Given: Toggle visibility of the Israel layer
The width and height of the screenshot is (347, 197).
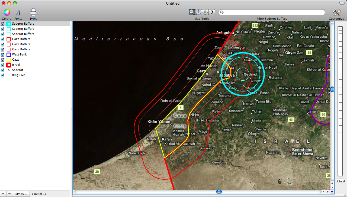Looking at the screenshot, I should (3, 65).
